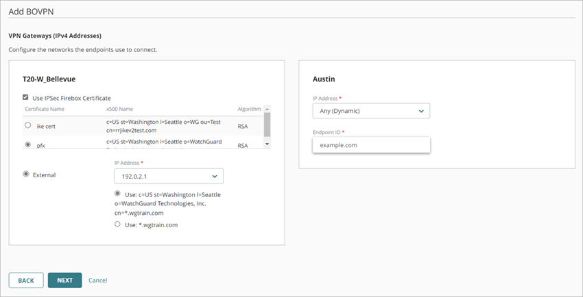Click the Add BOVPN title
The image size is (583, 297).
click(x=31, y=11)
